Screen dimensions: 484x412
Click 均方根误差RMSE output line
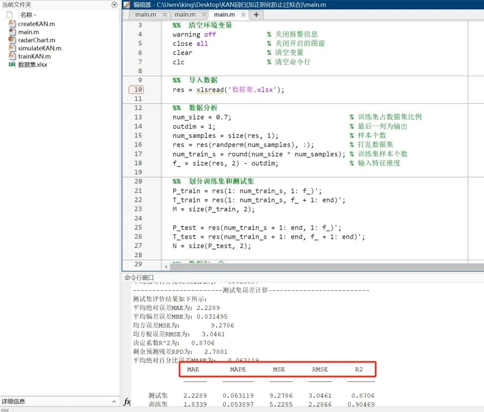179,334
